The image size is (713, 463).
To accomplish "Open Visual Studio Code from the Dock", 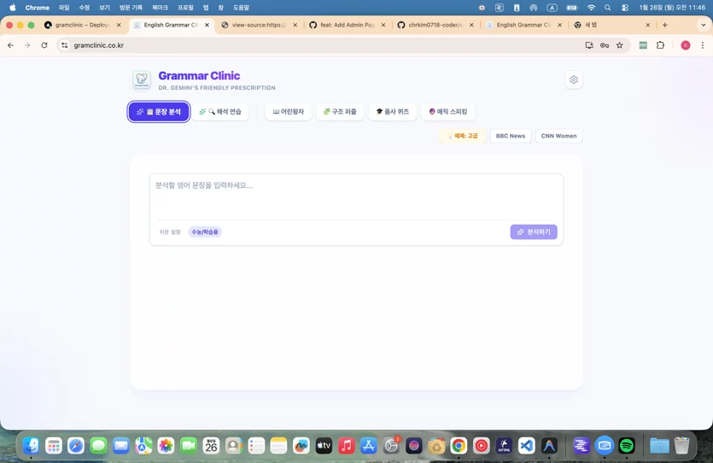I will click(526, 446).
